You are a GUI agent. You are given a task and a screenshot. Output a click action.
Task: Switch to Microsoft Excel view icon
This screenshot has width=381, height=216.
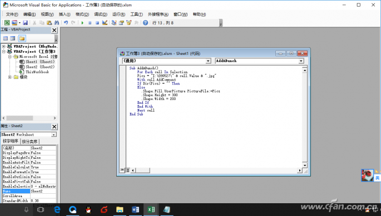pos(7,23)
